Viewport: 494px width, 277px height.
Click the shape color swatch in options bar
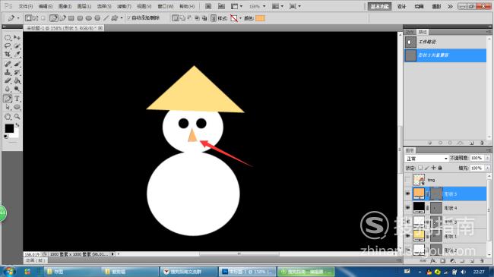(260, 18)
